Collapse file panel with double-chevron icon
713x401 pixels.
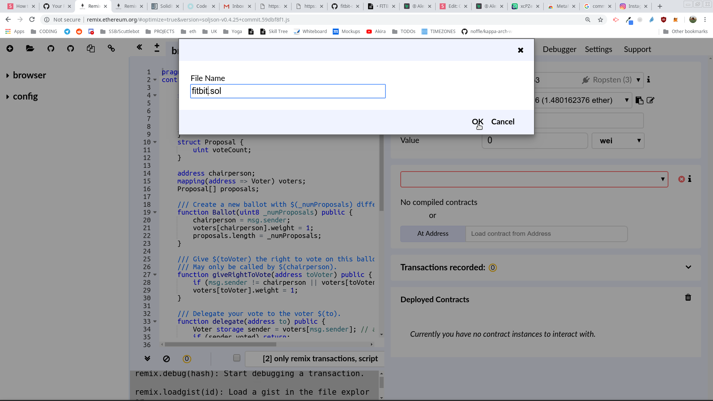coord(139,47)
